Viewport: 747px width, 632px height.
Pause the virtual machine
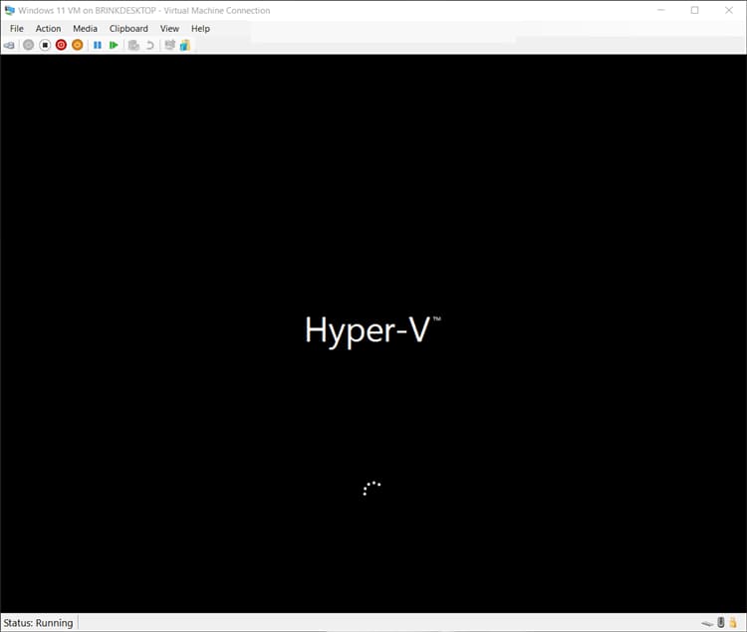[98, 45]
